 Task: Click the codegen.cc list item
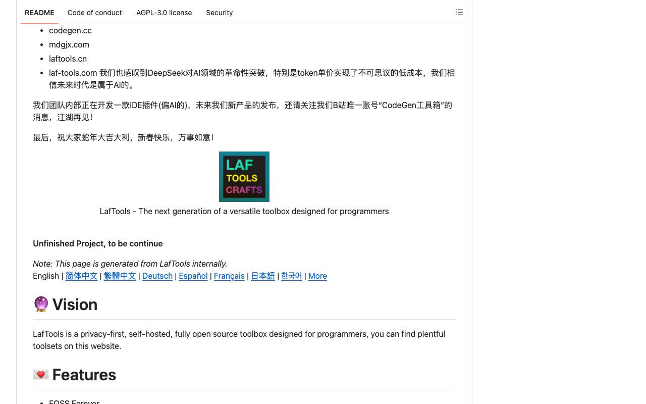coord(70,30)
